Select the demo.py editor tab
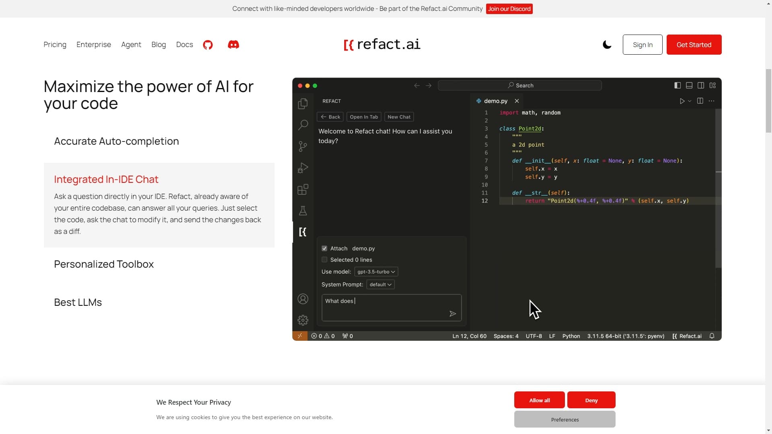Image resolution: width=772 pixels, height=434 pixels. click(495, 101)
